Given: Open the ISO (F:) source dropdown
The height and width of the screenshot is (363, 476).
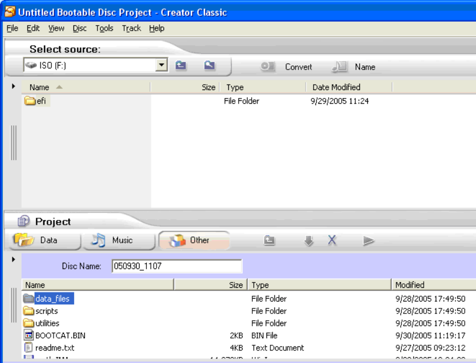Looking at the screenshot, I should point(162,67).
